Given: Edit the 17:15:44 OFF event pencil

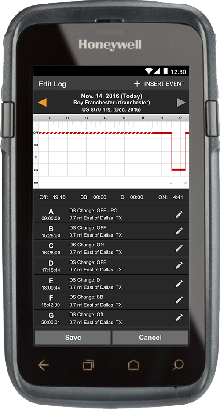Looking at the screenshot, I should 179,266.
